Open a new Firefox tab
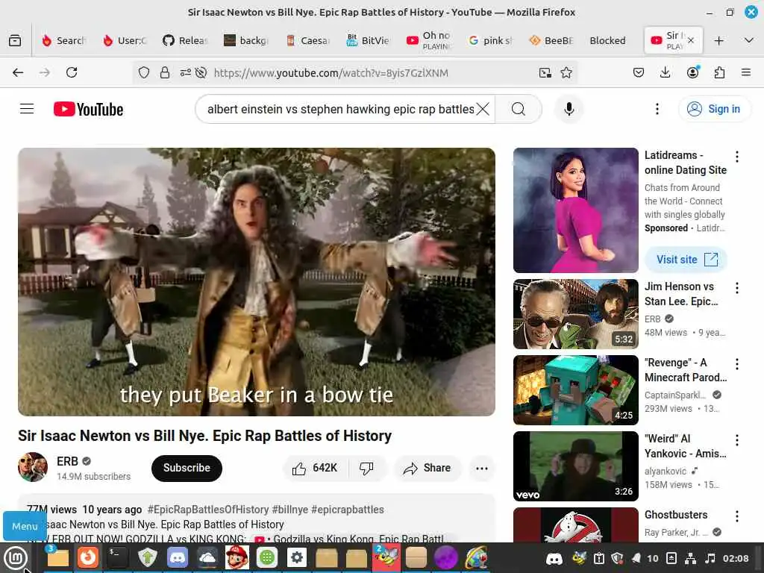This screenshot has width=764, height=573. 718,40
